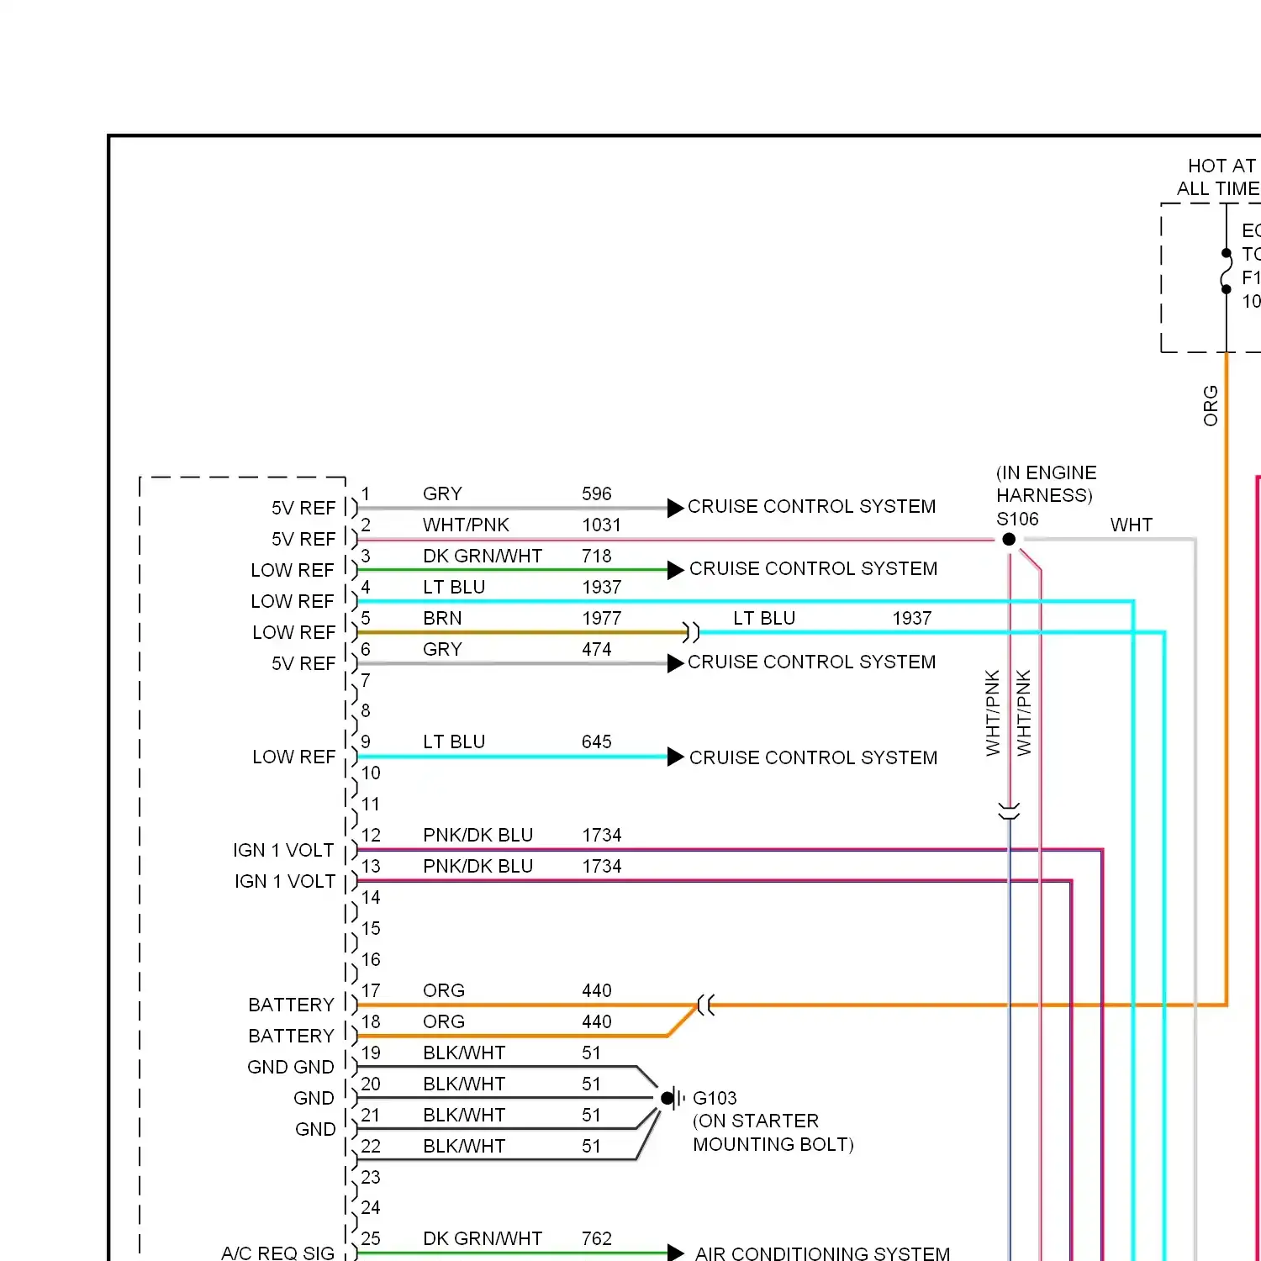The image size is (1261, 1261).
Task: Click the G103 ground symbol
Action: click(673, 1098)
